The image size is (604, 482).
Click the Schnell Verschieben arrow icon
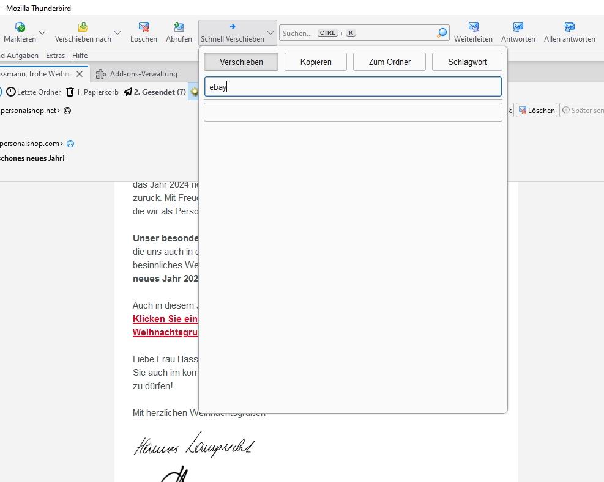pos(233,26)
